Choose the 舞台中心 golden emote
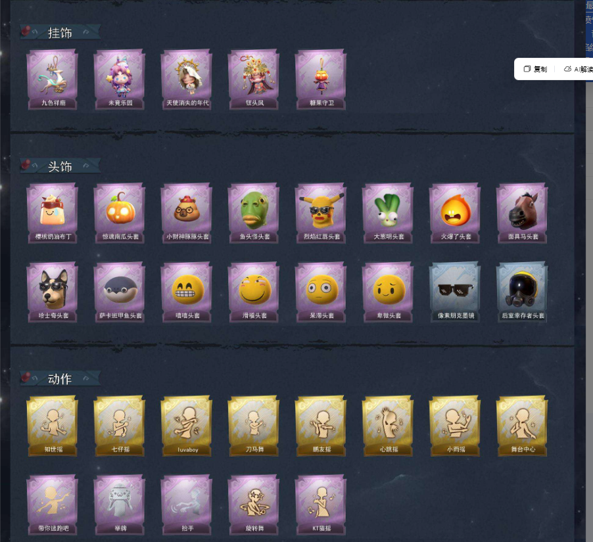The height and width of the screenshot is (542, 593). tap(522, 426)
